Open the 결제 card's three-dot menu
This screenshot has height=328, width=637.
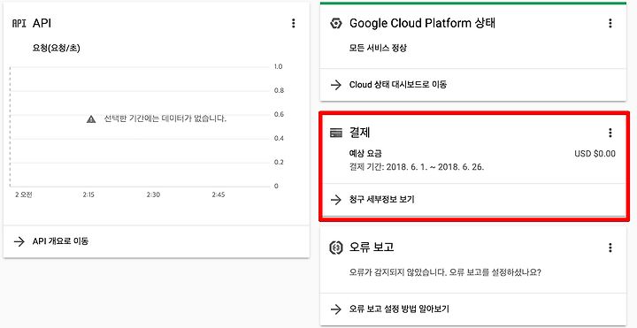pos(610,133)
